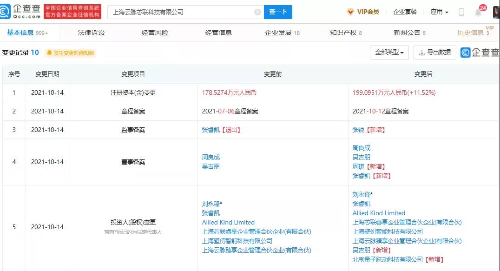500x271 pixels.
Task: Open 企业套餐 link
Action: coord(405,12)
